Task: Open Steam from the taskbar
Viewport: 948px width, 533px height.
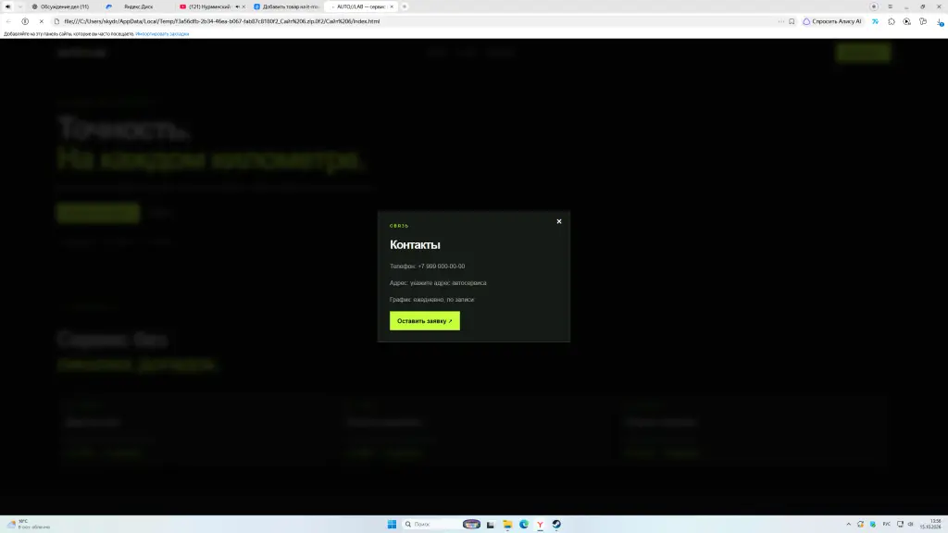Action: pyautogui.click(x=556, y=524)
